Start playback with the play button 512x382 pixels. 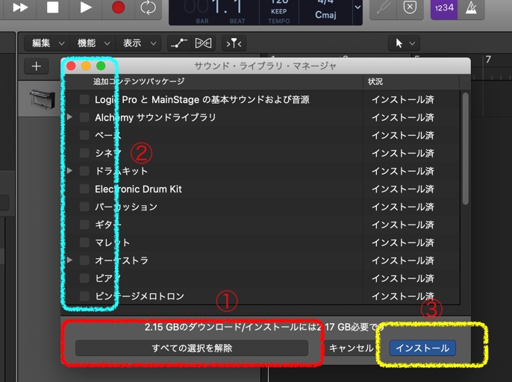pos(86,7)
